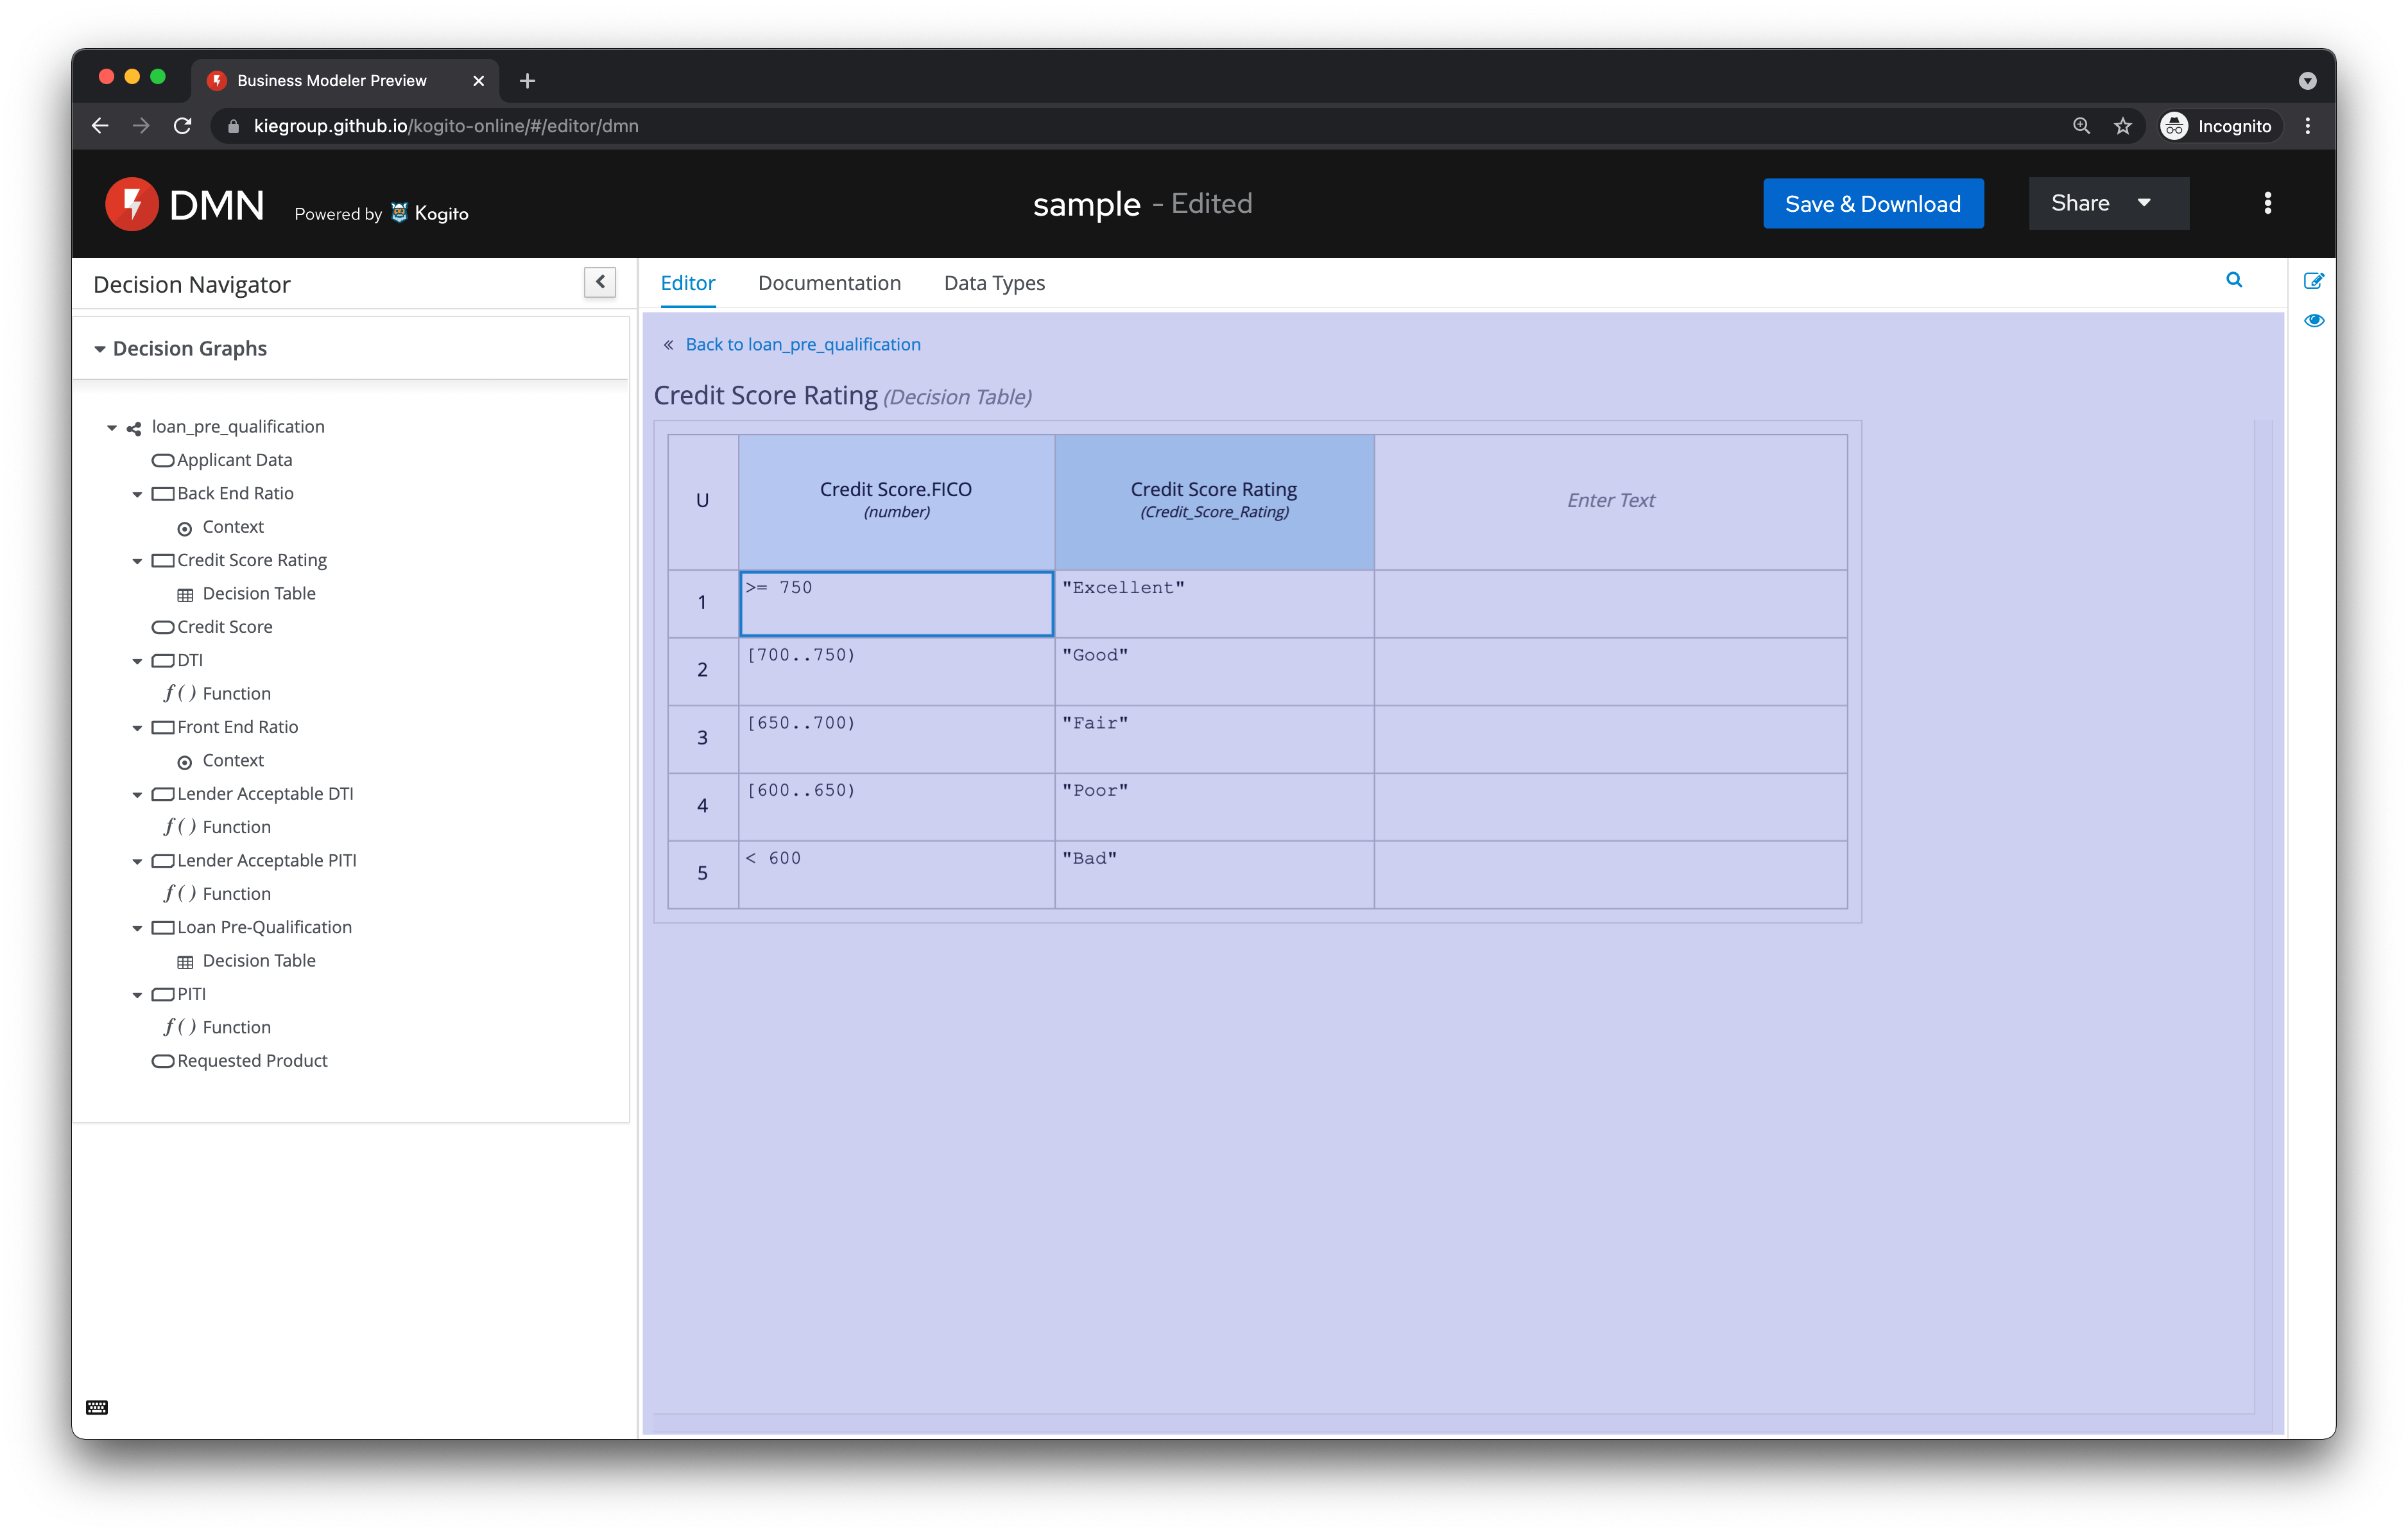
Task: Open a new browser tab
Action: click(528, 81)
